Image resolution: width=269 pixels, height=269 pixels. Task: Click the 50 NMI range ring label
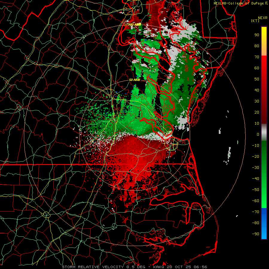click(134, 80)
